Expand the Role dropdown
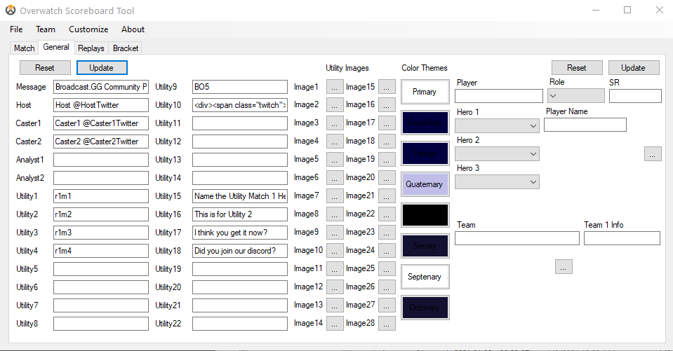Screen dimensions: 673x351 coord(576,96)
